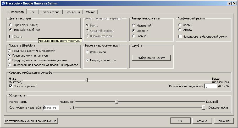Click the Размер карты slider handle
Image resolution: width=238 pixels, height=128 pixels.
tap(117, 102)
